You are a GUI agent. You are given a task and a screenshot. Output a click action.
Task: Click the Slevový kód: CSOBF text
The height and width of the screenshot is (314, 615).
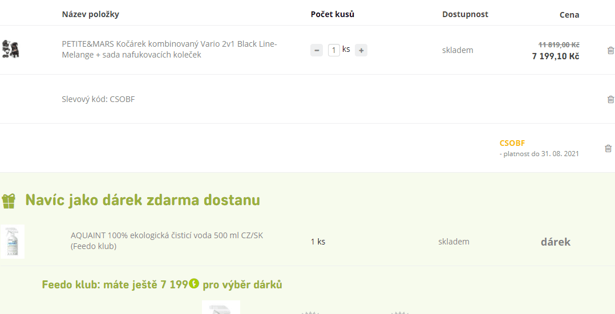(99, 99)
